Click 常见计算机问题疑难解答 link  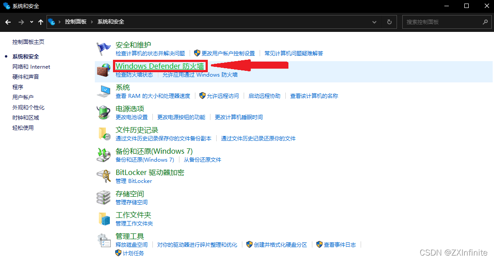pyautogui.click(x=294, y=53)
